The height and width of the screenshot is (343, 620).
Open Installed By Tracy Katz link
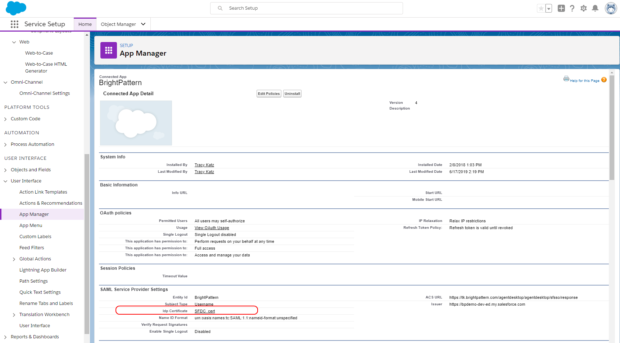(x=204, y=165)
